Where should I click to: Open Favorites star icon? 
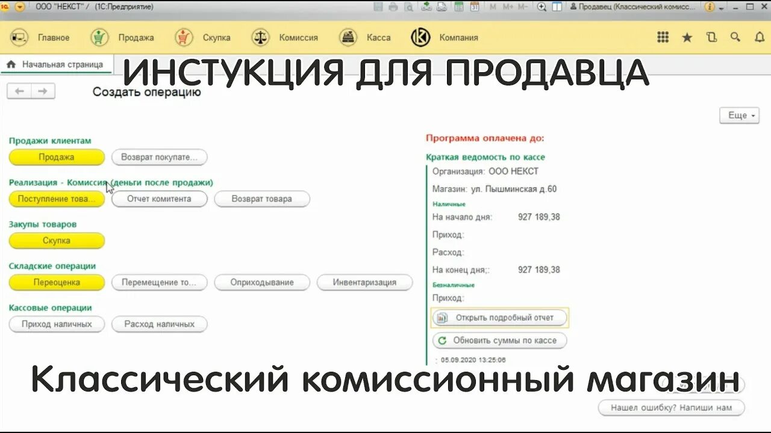687,37
